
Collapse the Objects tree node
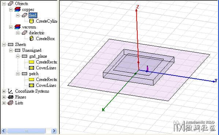point(4,4)
